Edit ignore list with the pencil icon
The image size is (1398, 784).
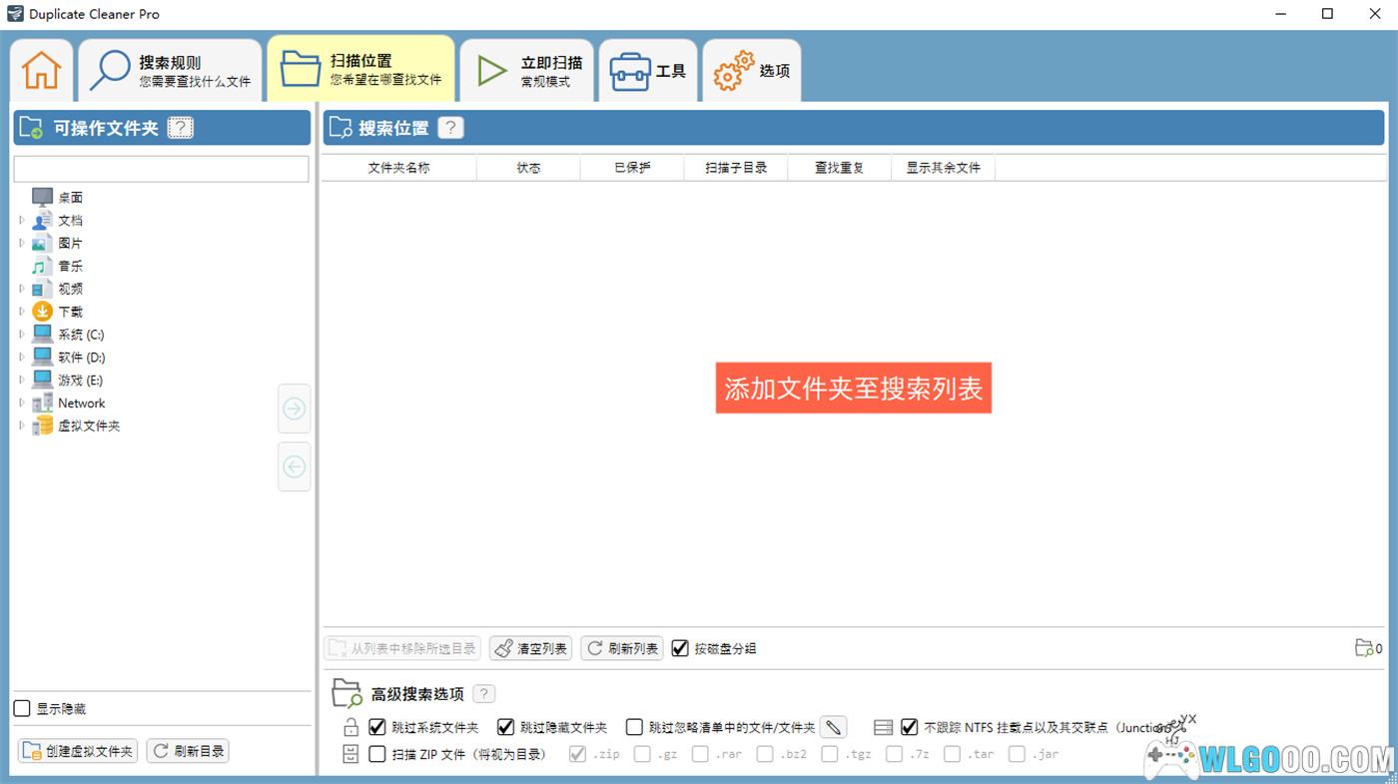click(833, 727)
